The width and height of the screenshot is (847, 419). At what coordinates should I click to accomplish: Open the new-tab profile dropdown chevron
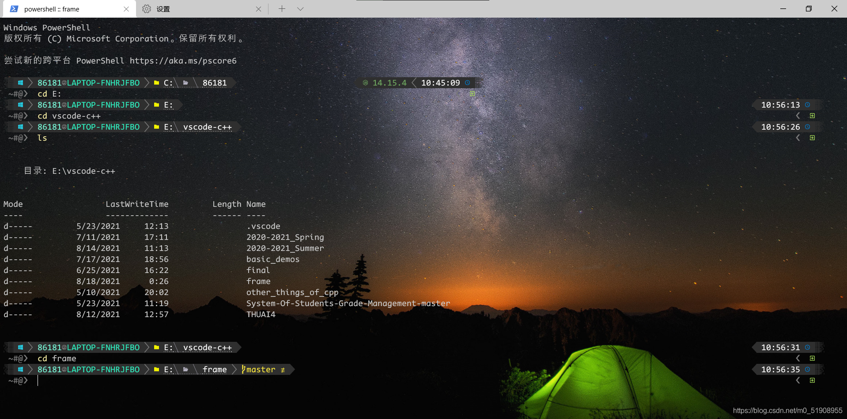(300, 9)
